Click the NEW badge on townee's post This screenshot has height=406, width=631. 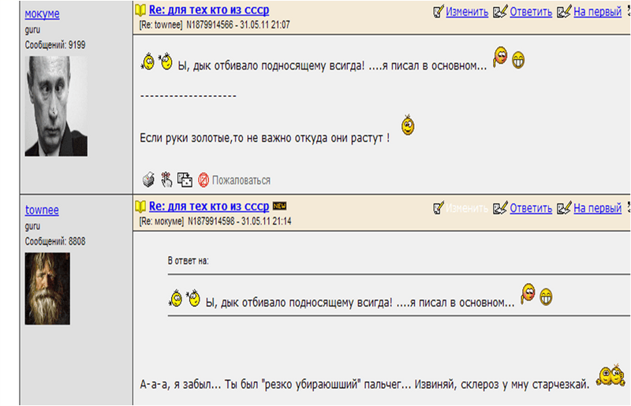(x=279, y=206)
